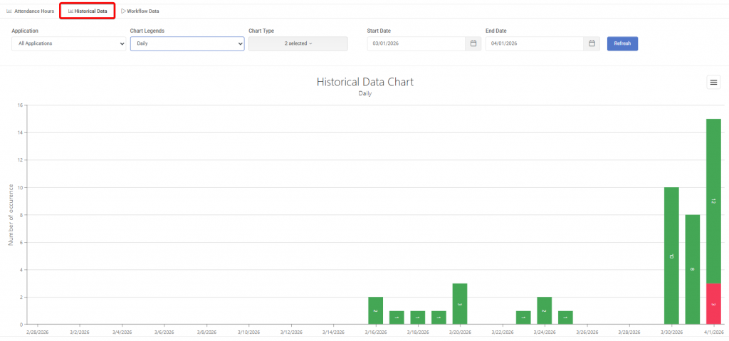The height and width of the screenshot is (341, 729).
Task: Click the Start Date text field
Action: (416, 43)
